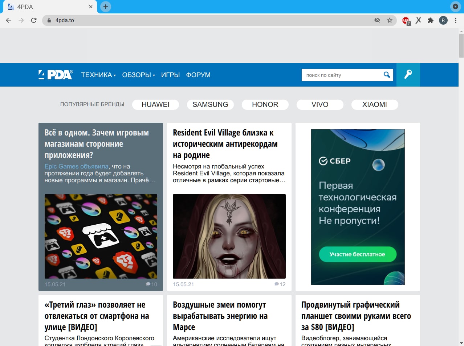Open the Chrome three-dot menu
Viewport: 464px width, 346px height.
[x=455, y=20]
